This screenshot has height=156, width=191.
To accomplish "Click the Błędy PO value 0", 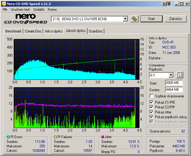I will [x=139, y=152].
